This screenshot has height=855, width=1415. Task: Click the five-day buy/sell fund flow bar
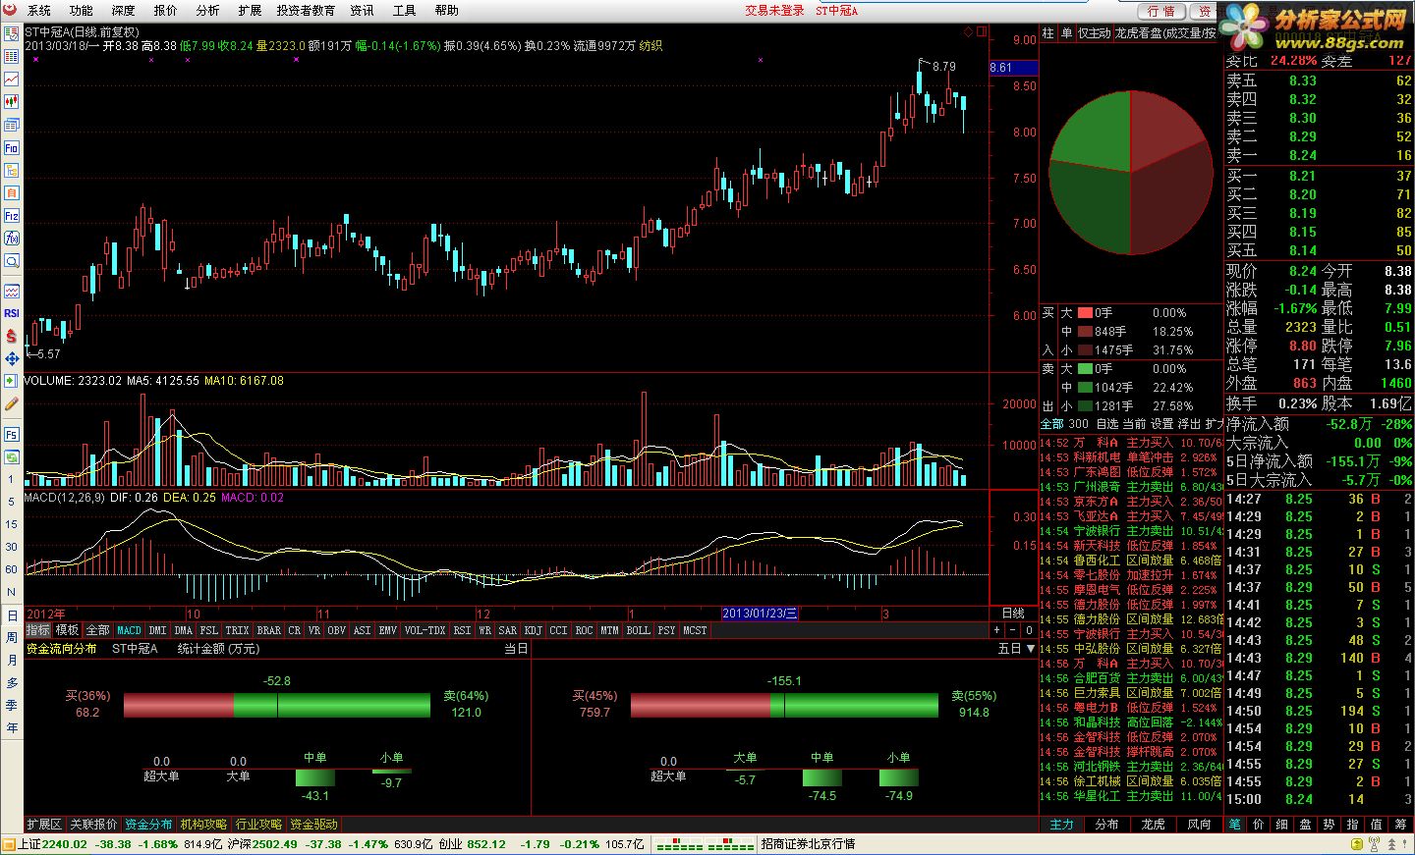point(784,705)
